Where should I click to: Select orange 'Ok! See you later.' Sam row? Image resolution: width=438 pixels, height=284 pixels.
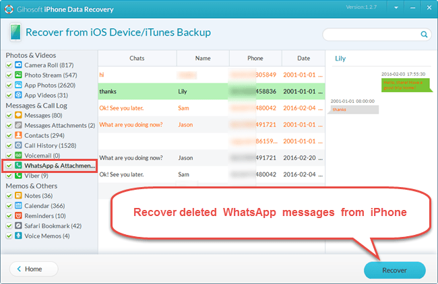point(212,108)
